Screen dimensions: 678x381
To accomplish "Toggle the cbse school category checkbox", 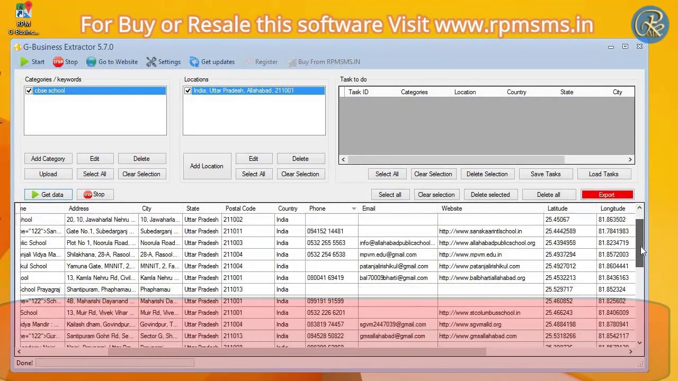I will pos(29,91).
